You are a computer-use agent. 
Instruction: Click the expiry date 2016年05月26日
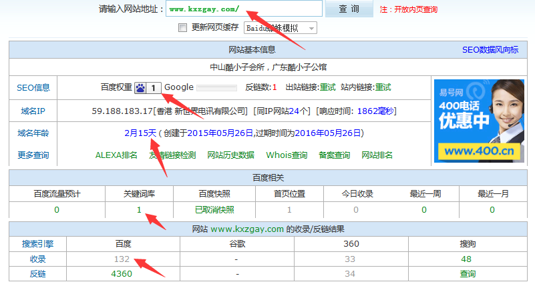[327, 133]
